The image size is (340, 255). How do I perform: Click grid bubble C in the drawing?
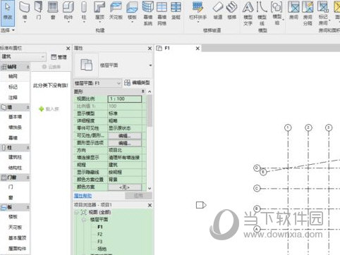(x=257, y=188)
